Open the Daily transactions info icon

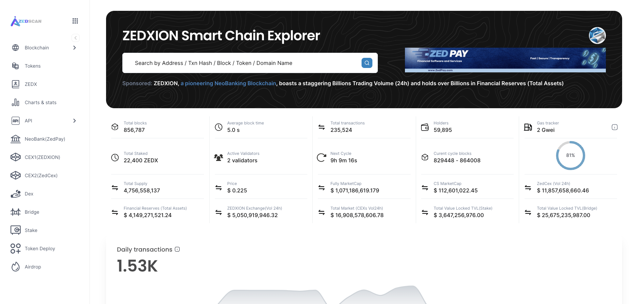177,249
